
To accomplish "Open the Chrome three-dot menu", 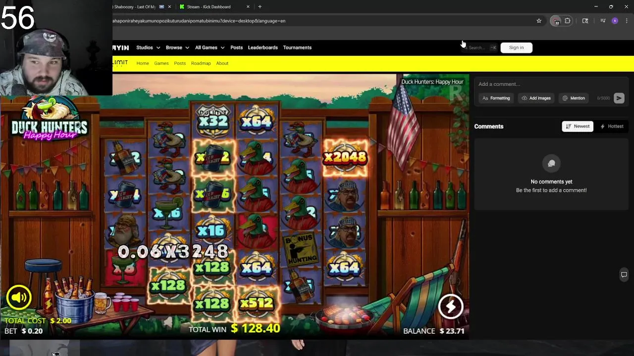I will click(627, 21).
